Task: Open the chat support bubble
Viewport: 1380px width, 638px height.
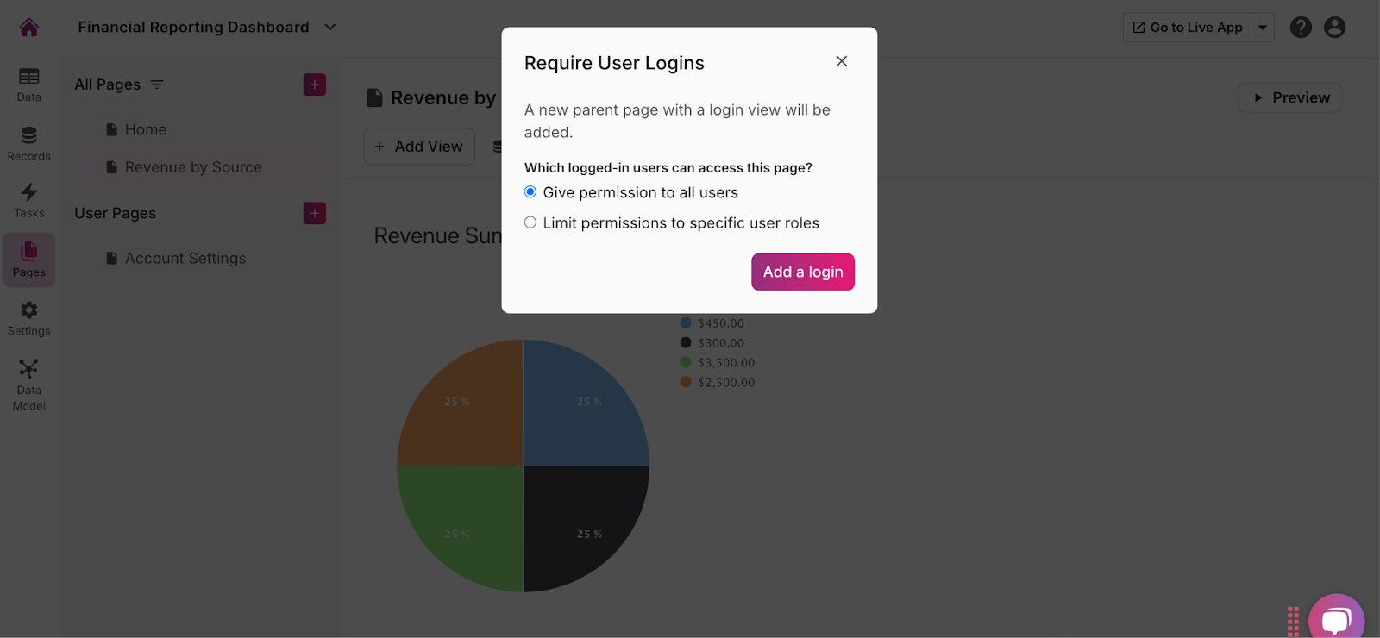Action: (x=1336, y=619)
